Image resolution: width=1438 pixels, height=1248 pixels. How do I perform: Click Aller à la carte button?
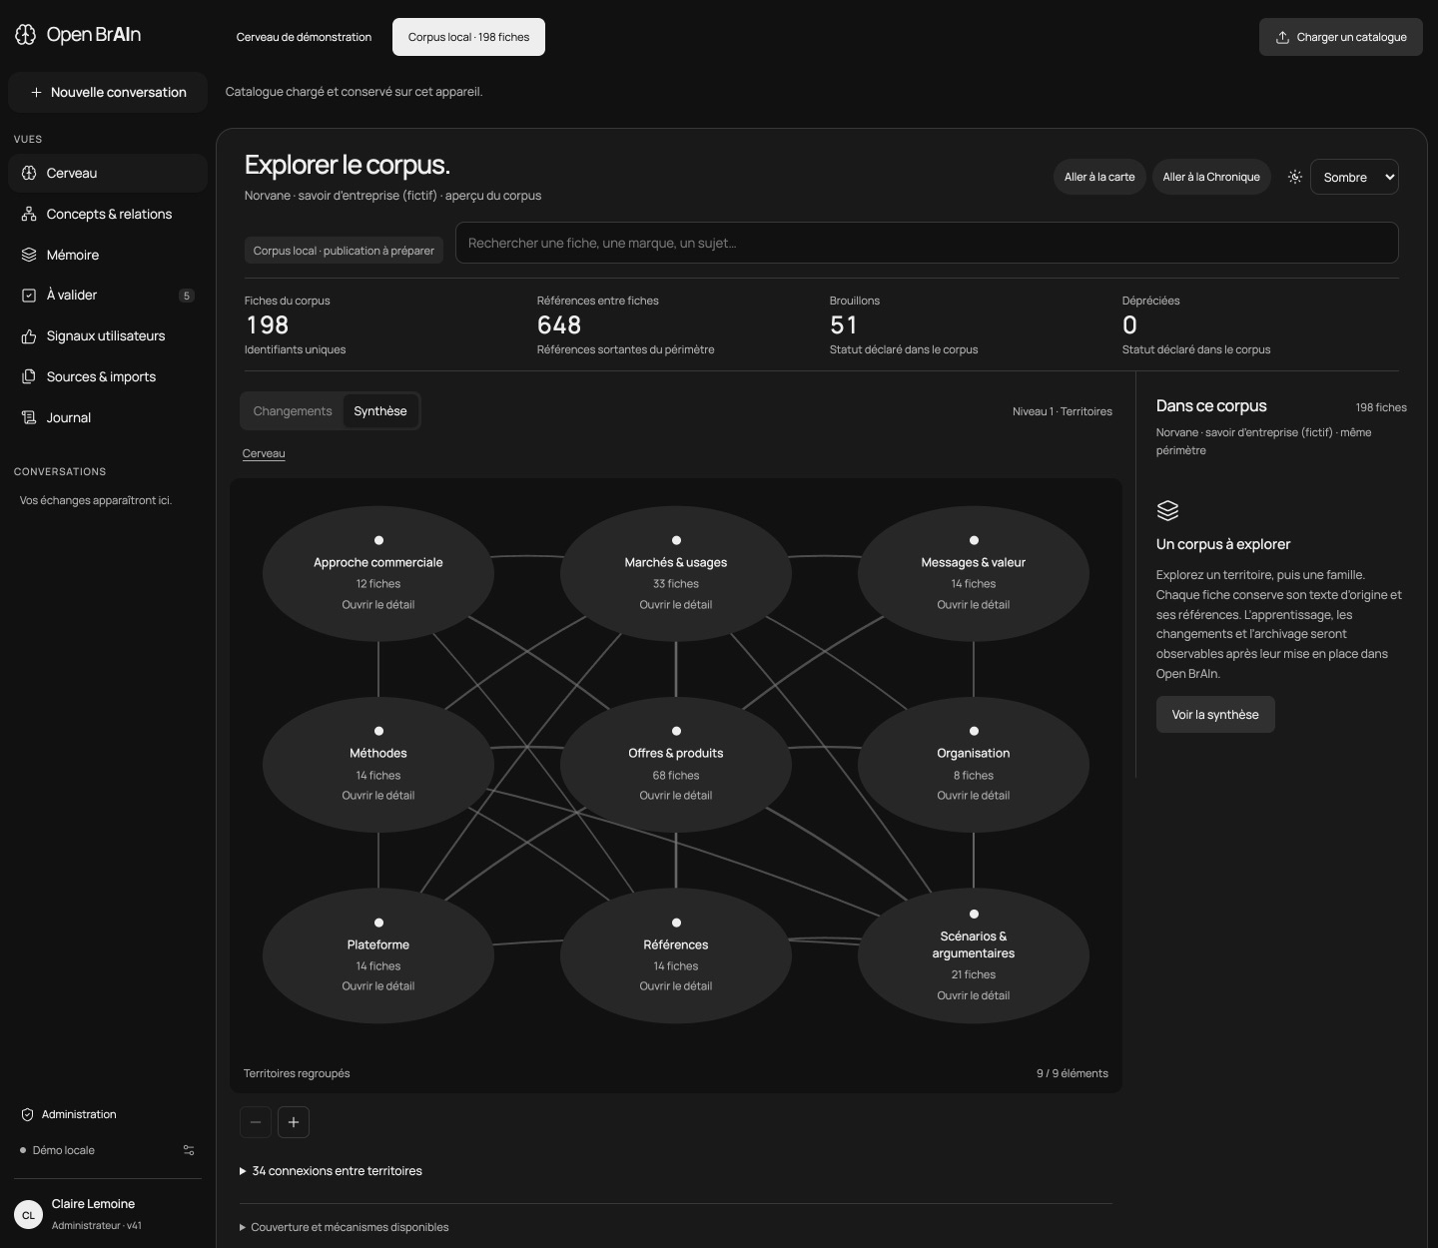[x=1099, y=177]
